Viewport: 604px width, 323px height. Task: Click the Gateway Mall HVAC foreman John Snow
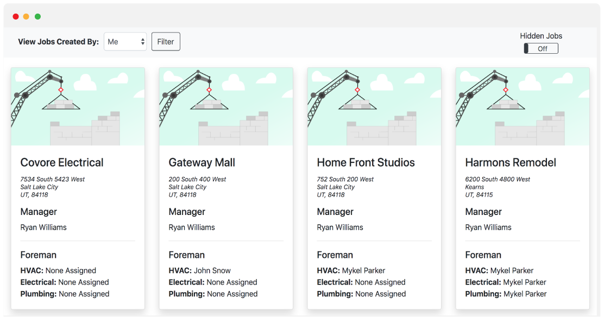click(x=212, y=270)
